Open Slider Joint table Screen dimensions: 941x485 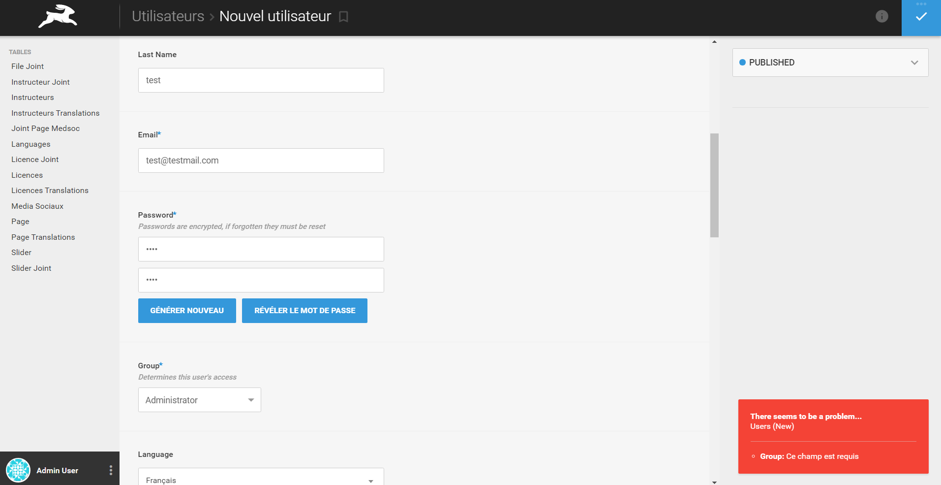31,268
